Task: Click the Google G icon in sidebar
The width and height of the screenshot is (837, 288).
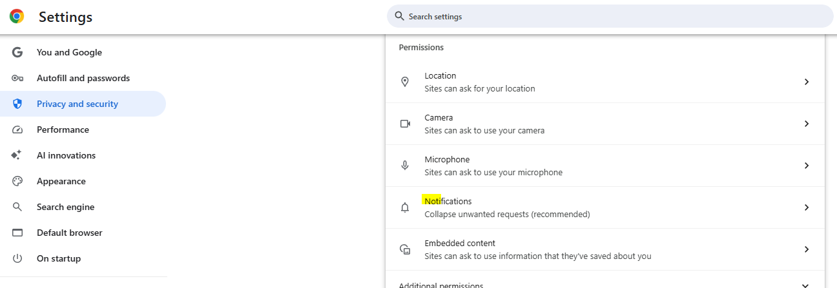Action: (x=17, y=52)
